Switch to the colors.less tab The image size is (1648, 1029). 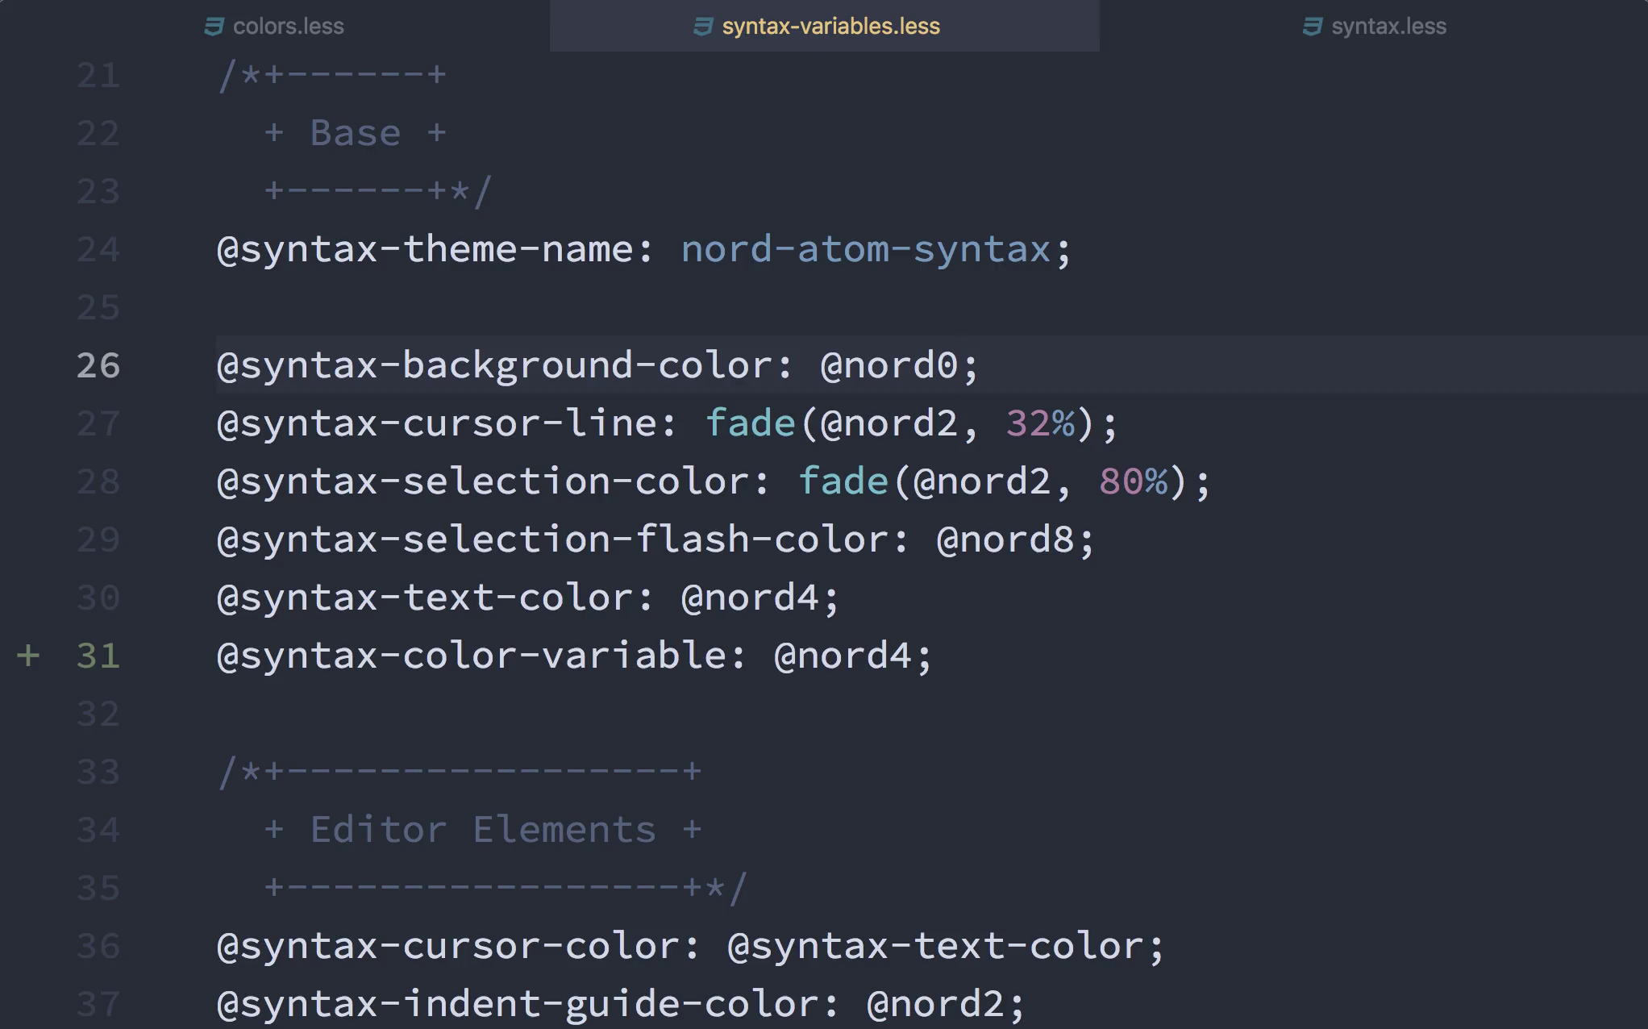tap(288, 27)
